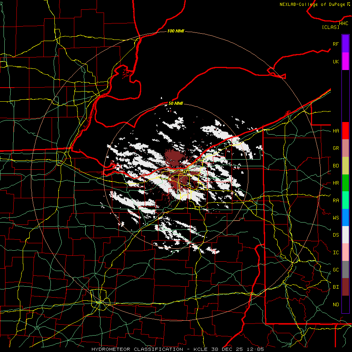Click the UK legend label
Image resolution: width=352 pixels, height=352 pixels.
click(336, 61)
